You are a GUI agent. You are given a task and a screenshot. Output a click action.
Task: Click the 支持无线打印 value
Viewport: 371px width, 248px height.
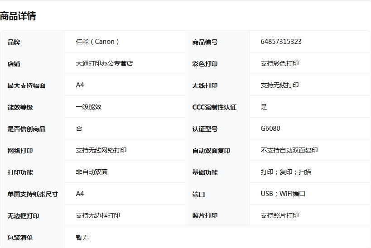(x=279, y=85)
